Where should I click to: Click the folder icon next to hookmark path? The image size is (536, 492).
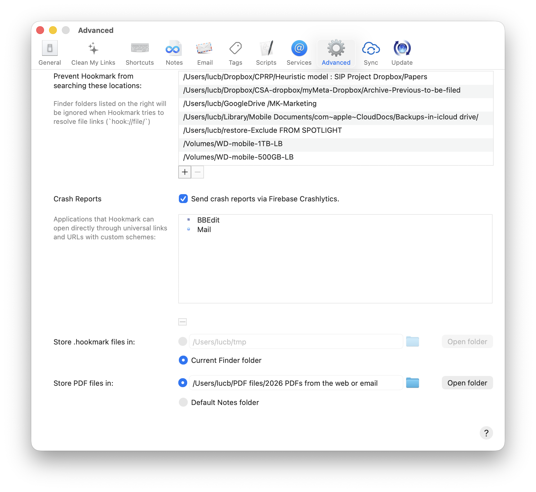(x=413, y=341)
